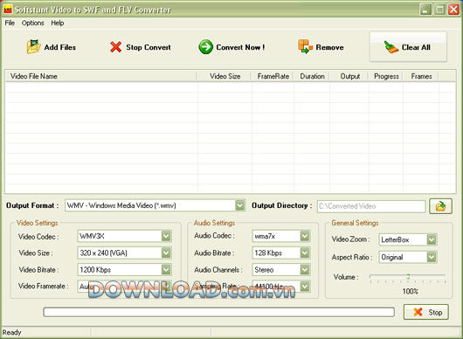
Task: Click the Stop button at bottom right
Action: 426,312
